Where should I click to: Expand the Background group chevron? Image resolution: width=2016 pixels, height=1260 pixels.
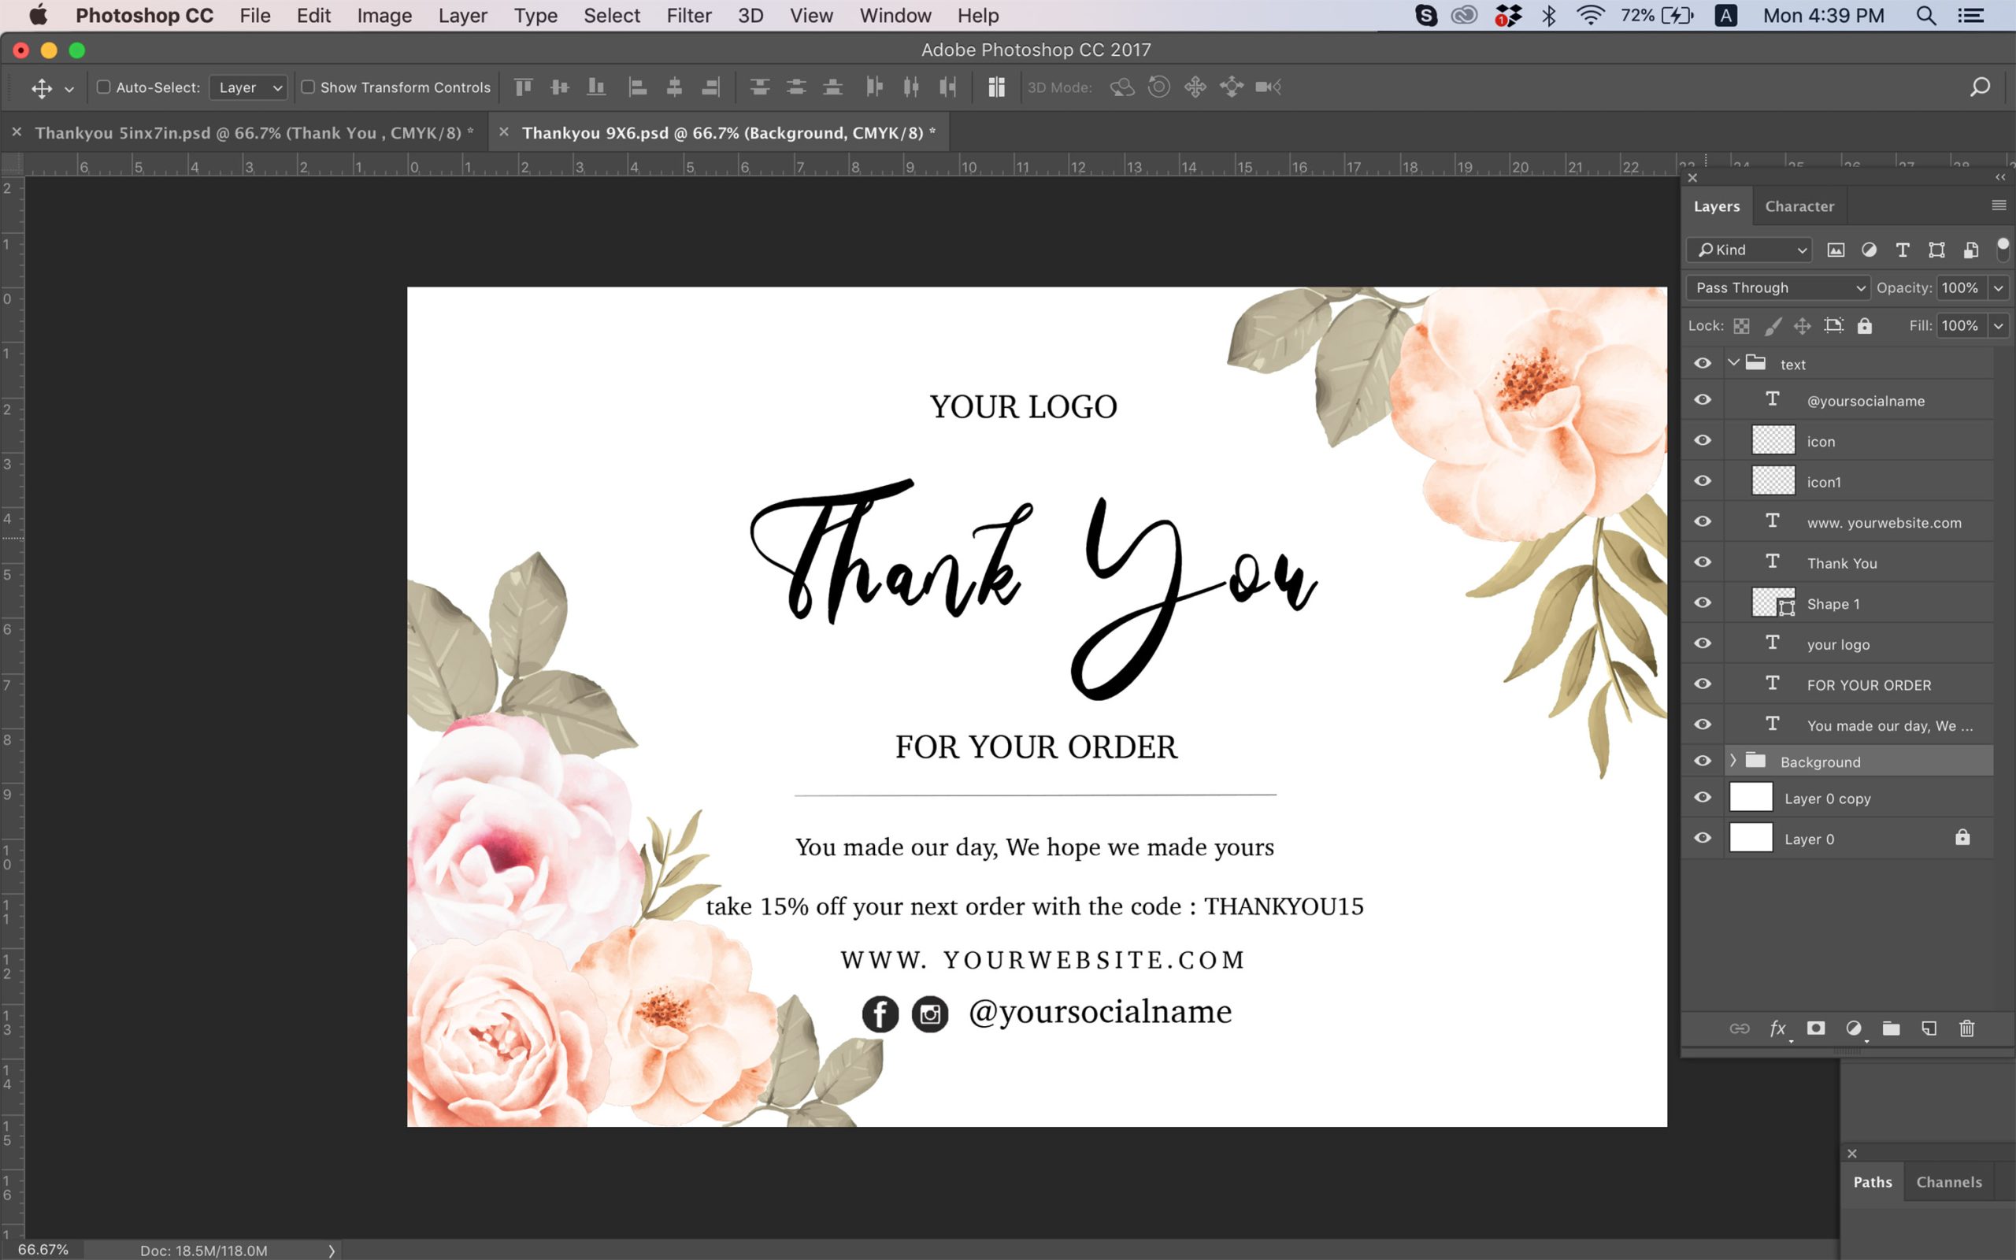coord(1733,760)
